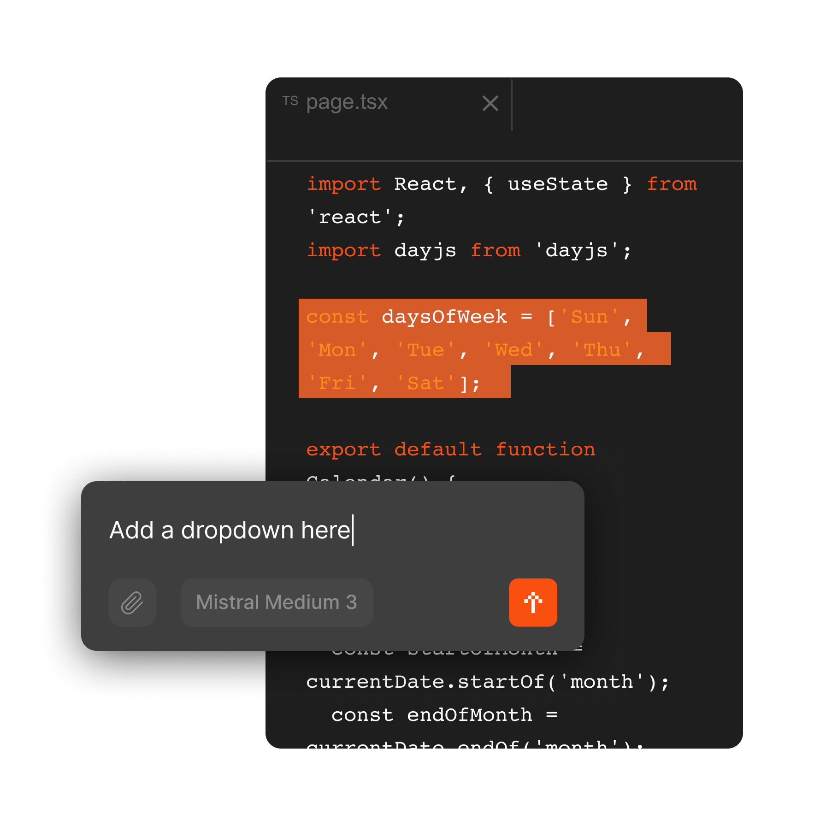Viewport: 826px width, 826px height.
Task: Click the 'react' module string
Action: (x=349, y=217)
